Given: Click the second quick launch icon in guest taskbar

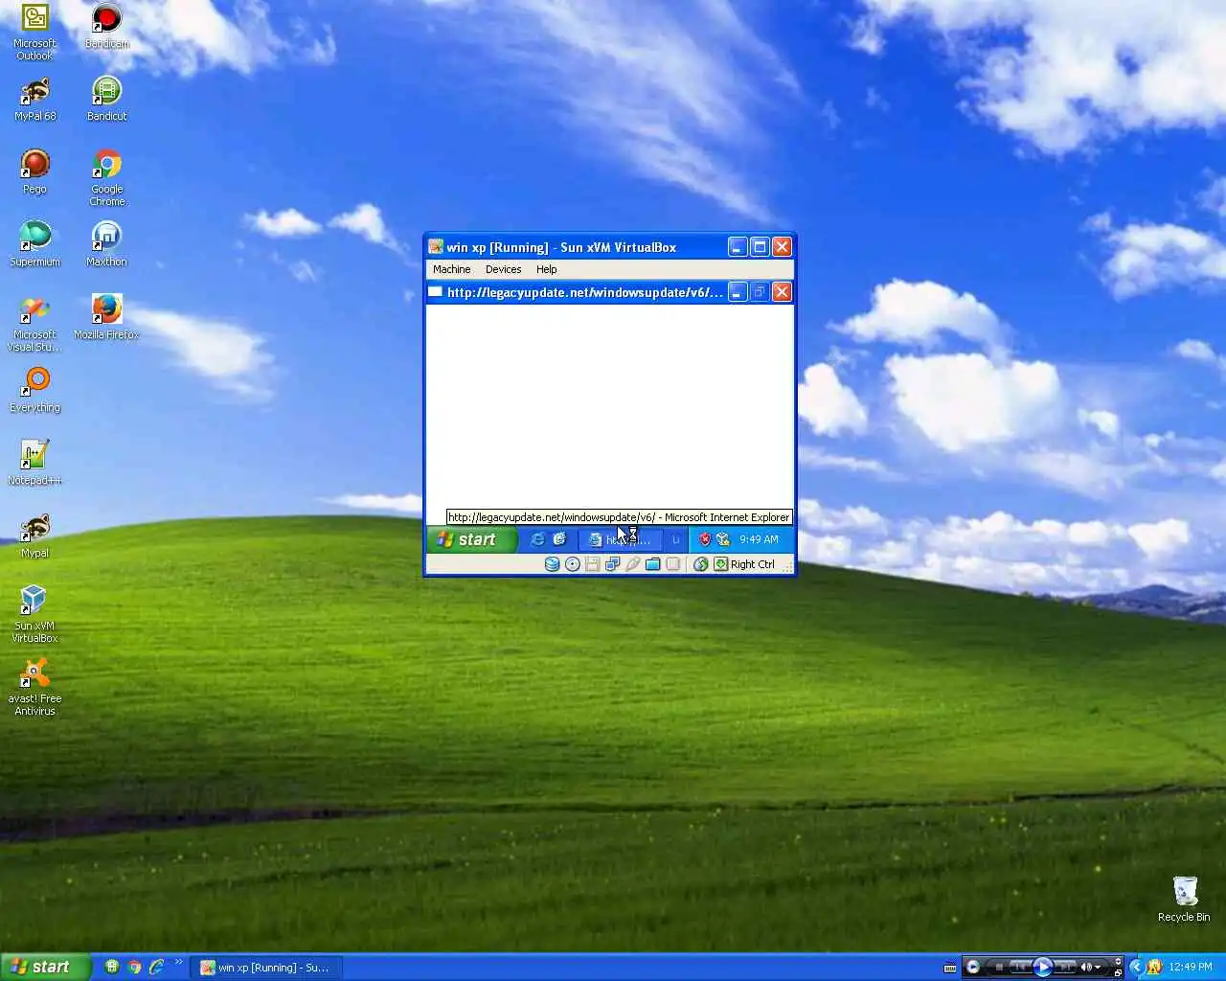Looking at the screenshot, I should point(559,539).
